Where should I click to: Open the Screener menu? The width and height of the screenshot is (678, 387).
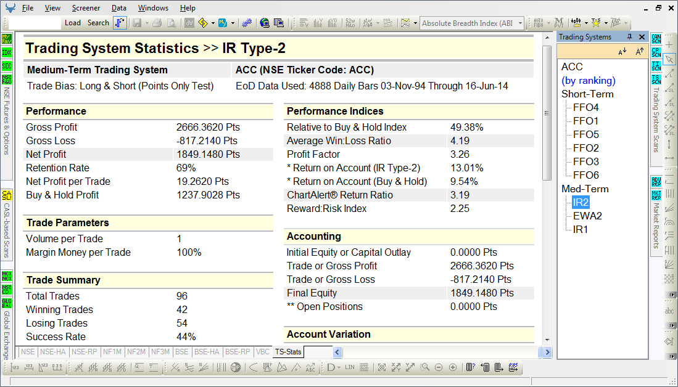click(x=86, y=8)
